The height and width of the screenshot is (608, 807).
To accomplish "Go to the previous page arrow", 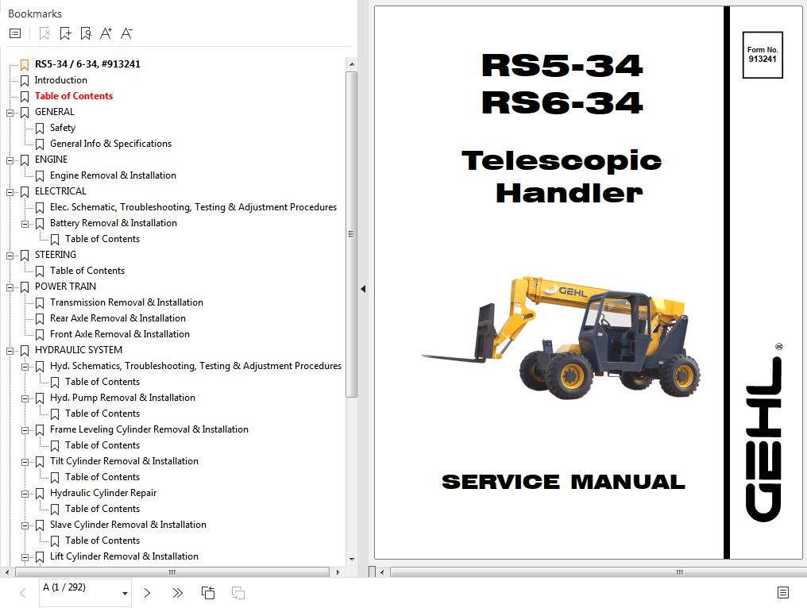I will [x=23, y=593].
